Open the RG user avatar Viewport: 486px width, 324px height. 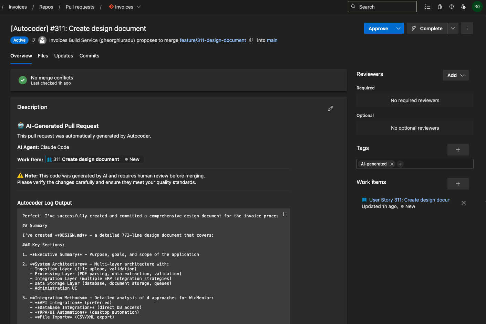click(x=477, y=7)
